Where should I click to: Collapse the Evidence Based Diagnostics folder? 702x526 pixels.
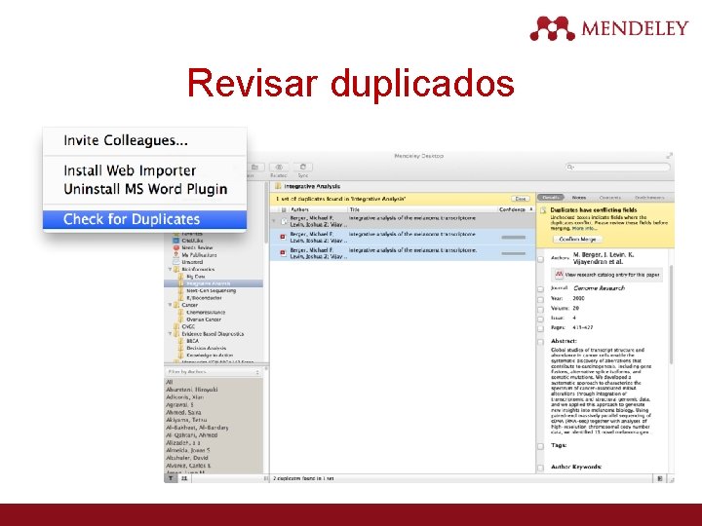coord(170,334)
